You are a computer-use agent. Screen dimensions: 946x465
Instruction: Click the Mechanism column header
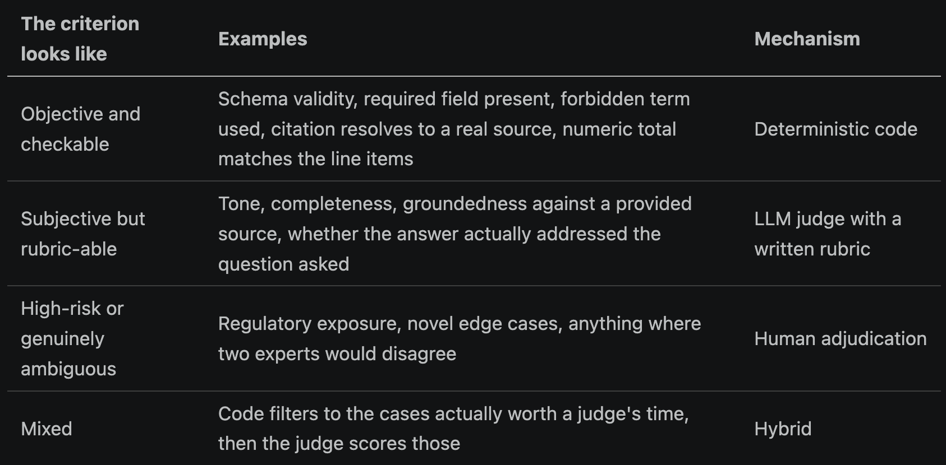[x=807, y=39]
